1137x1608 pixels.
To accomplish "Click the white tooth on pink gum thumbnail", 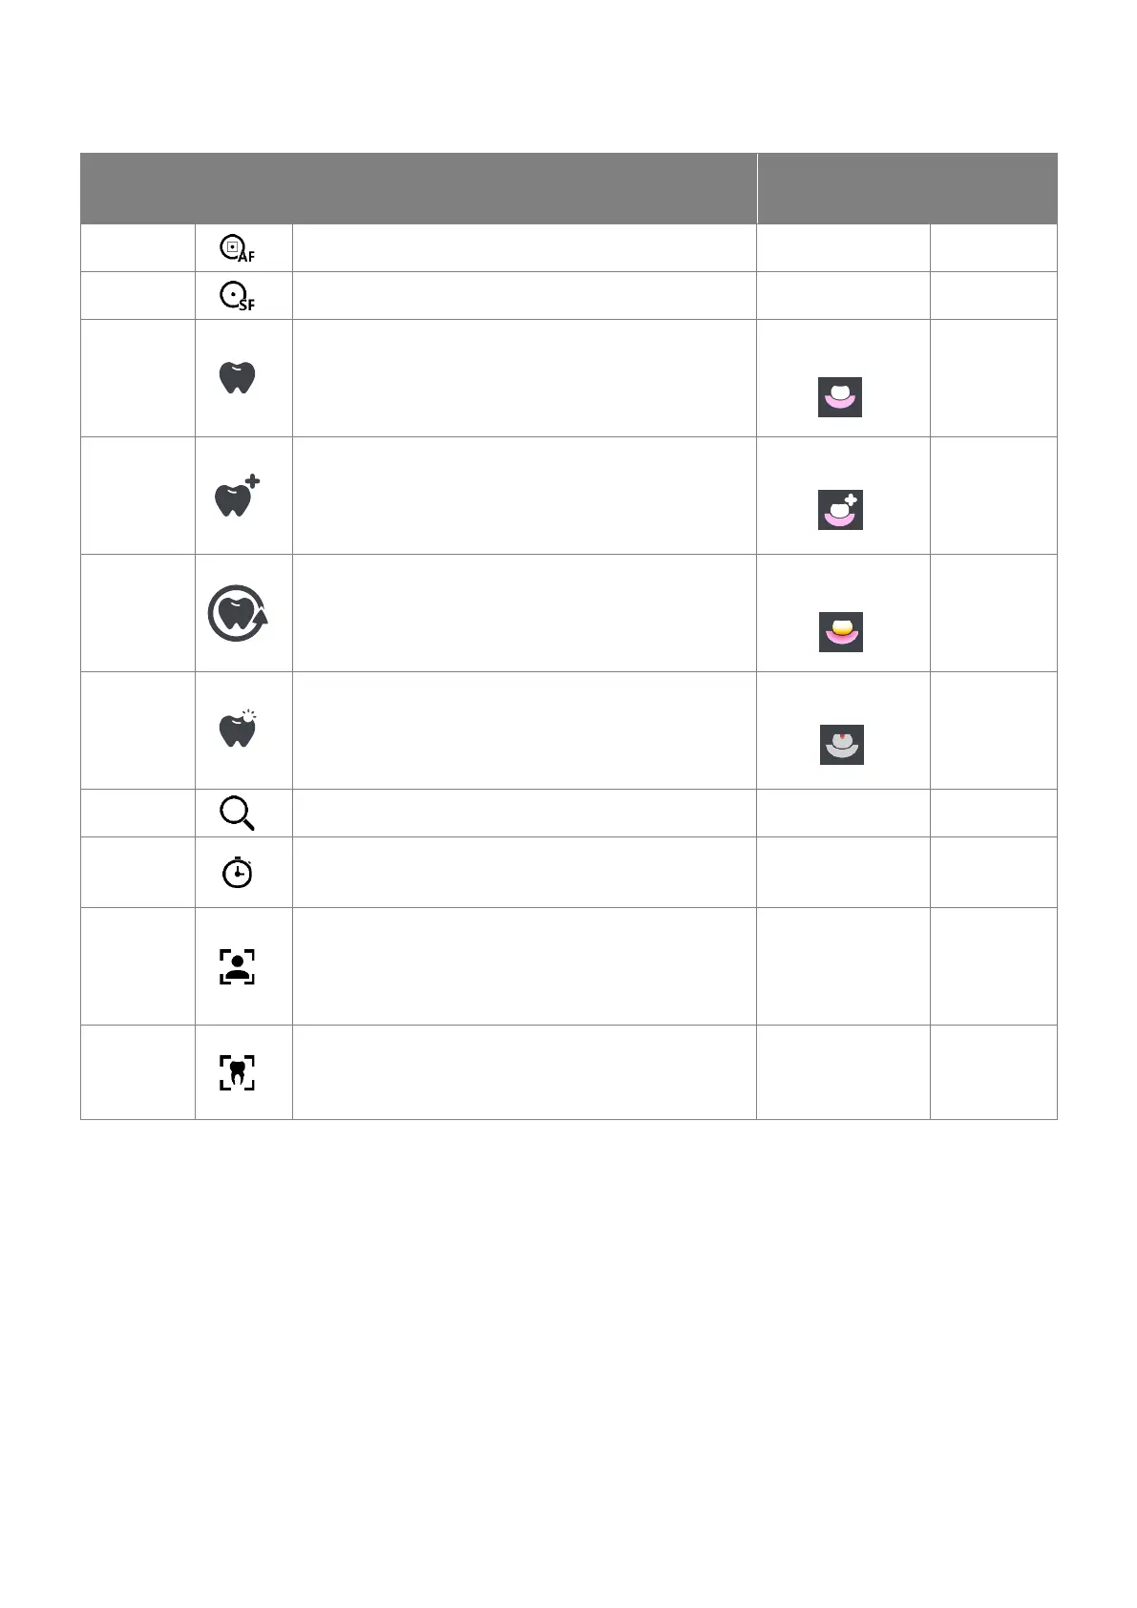I will 840,397.
